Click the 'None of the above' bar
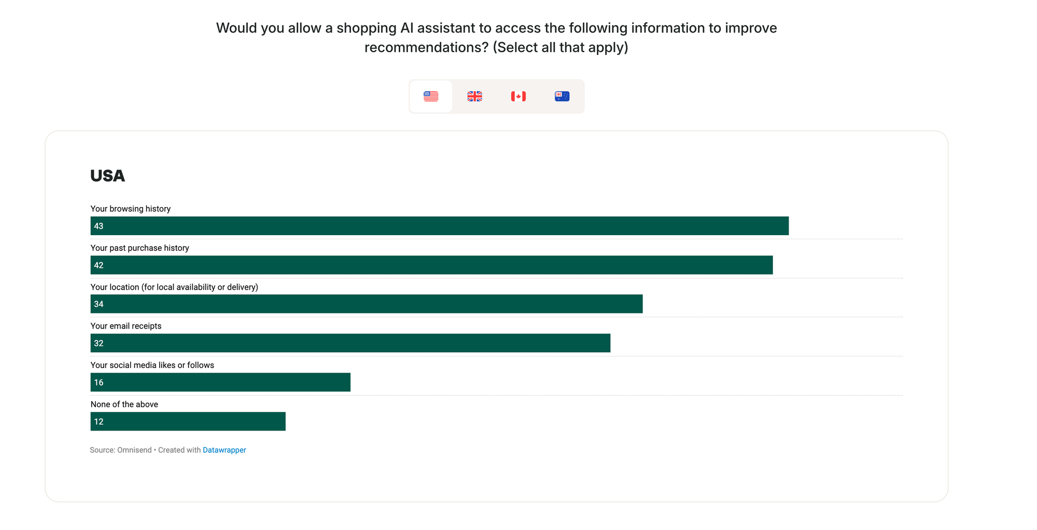1037x530 pixels. 188,422
